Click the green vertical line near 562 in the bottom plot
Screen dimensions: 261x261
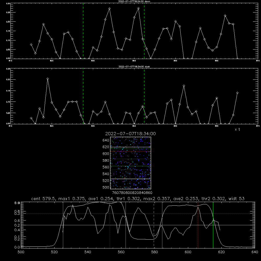(126, 225)
